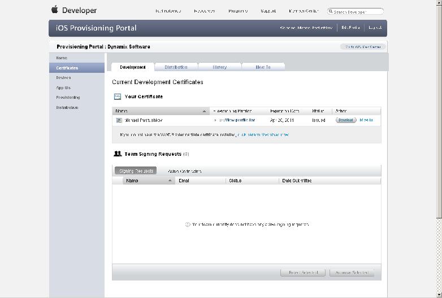Open Provisioning in the sidebar
The width and height of the screenshot is (442, 298).
point(68,98)
